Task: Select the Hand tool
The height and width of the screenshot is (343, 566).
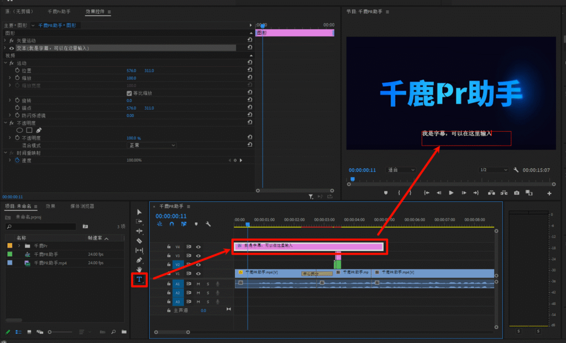Action: pyautogui.click(x=139, y=269)
